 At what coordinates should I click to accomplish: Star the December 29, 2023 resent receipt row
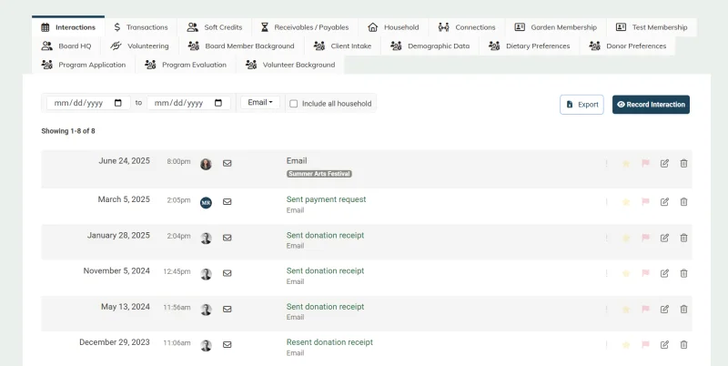point(626,345)
